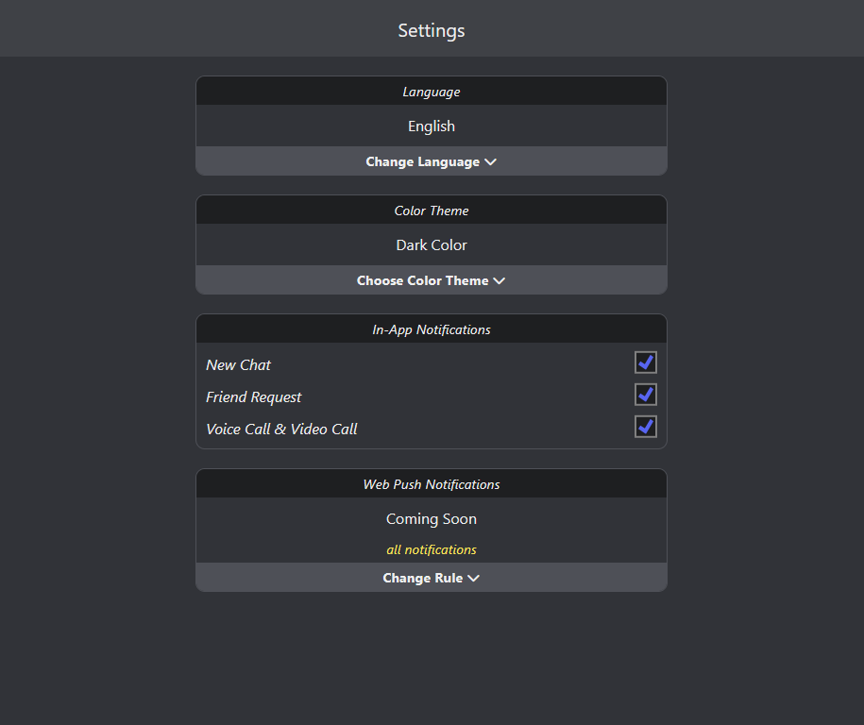Image resolution: width=864 pixels, height=725 pixels.
Task: Select the In-App Notifications header
Action: tap(432, 329)
